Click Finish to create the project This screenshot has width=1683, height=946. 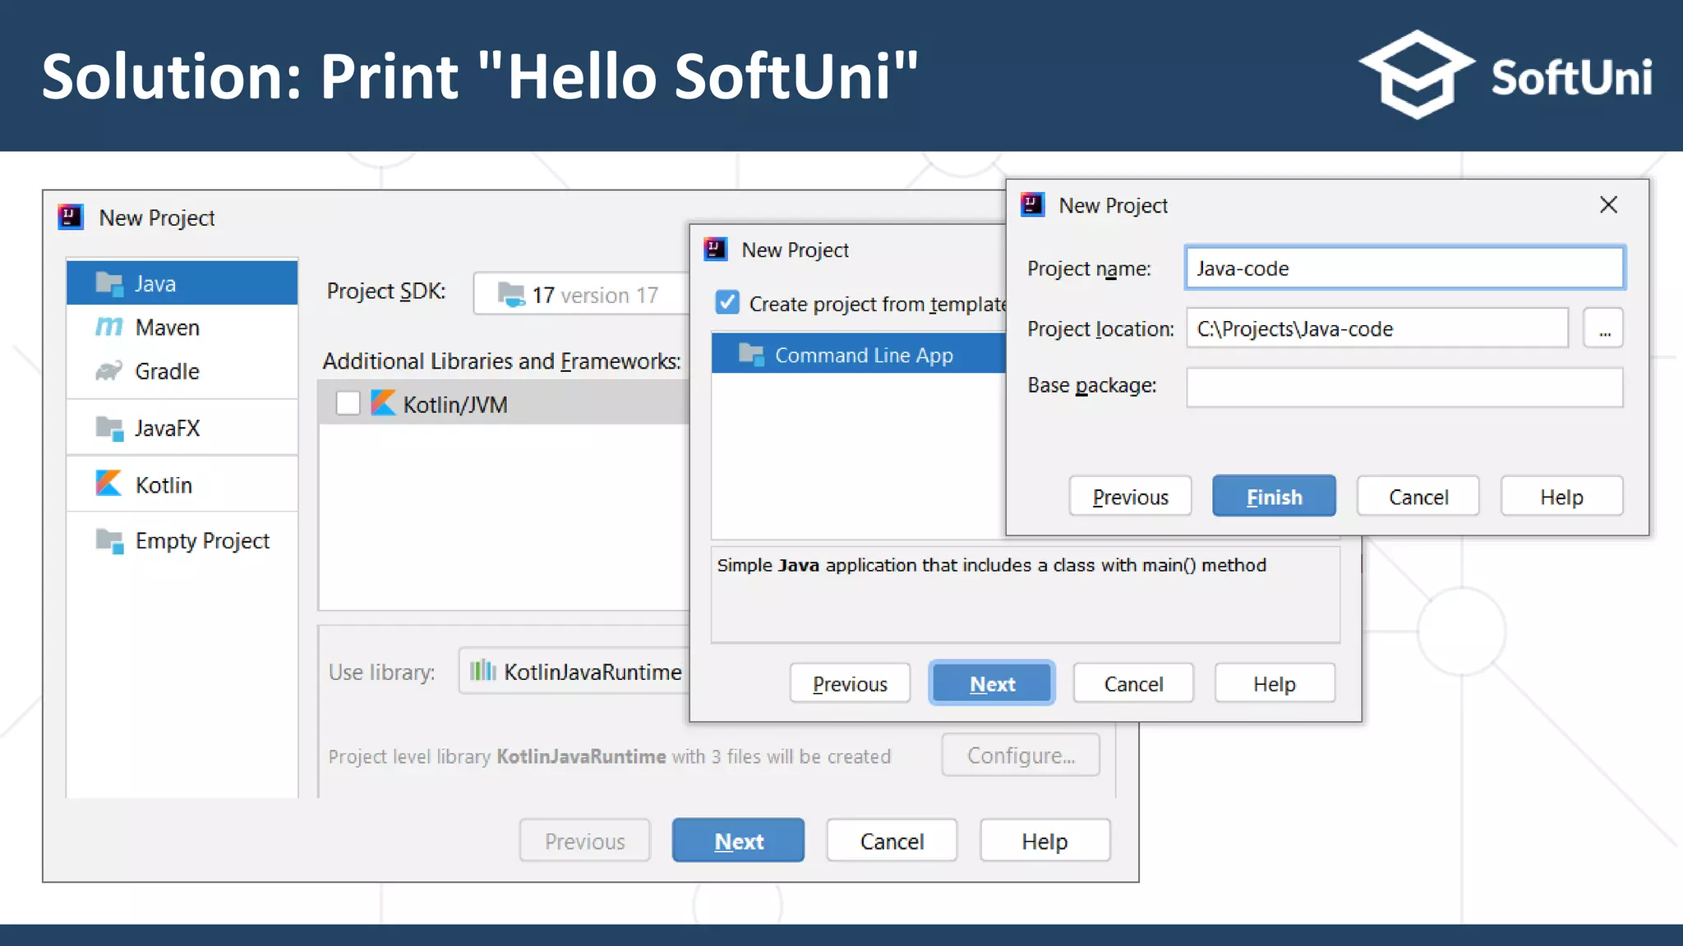click(1274, 496)
